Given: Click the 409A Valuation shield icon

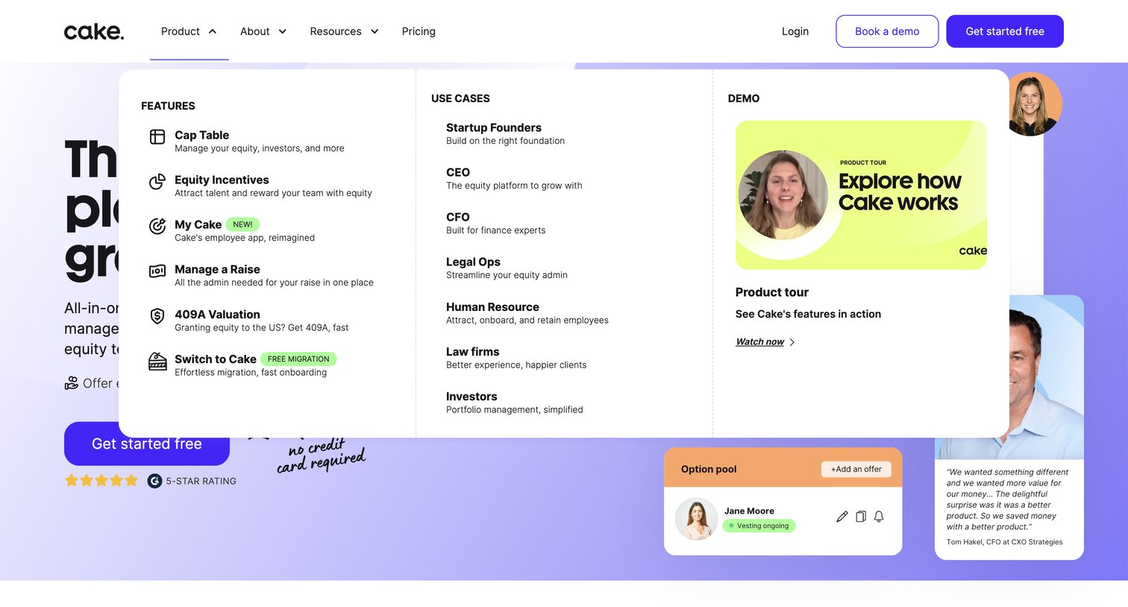Looking at the screenshot, I should click(157, 316).
